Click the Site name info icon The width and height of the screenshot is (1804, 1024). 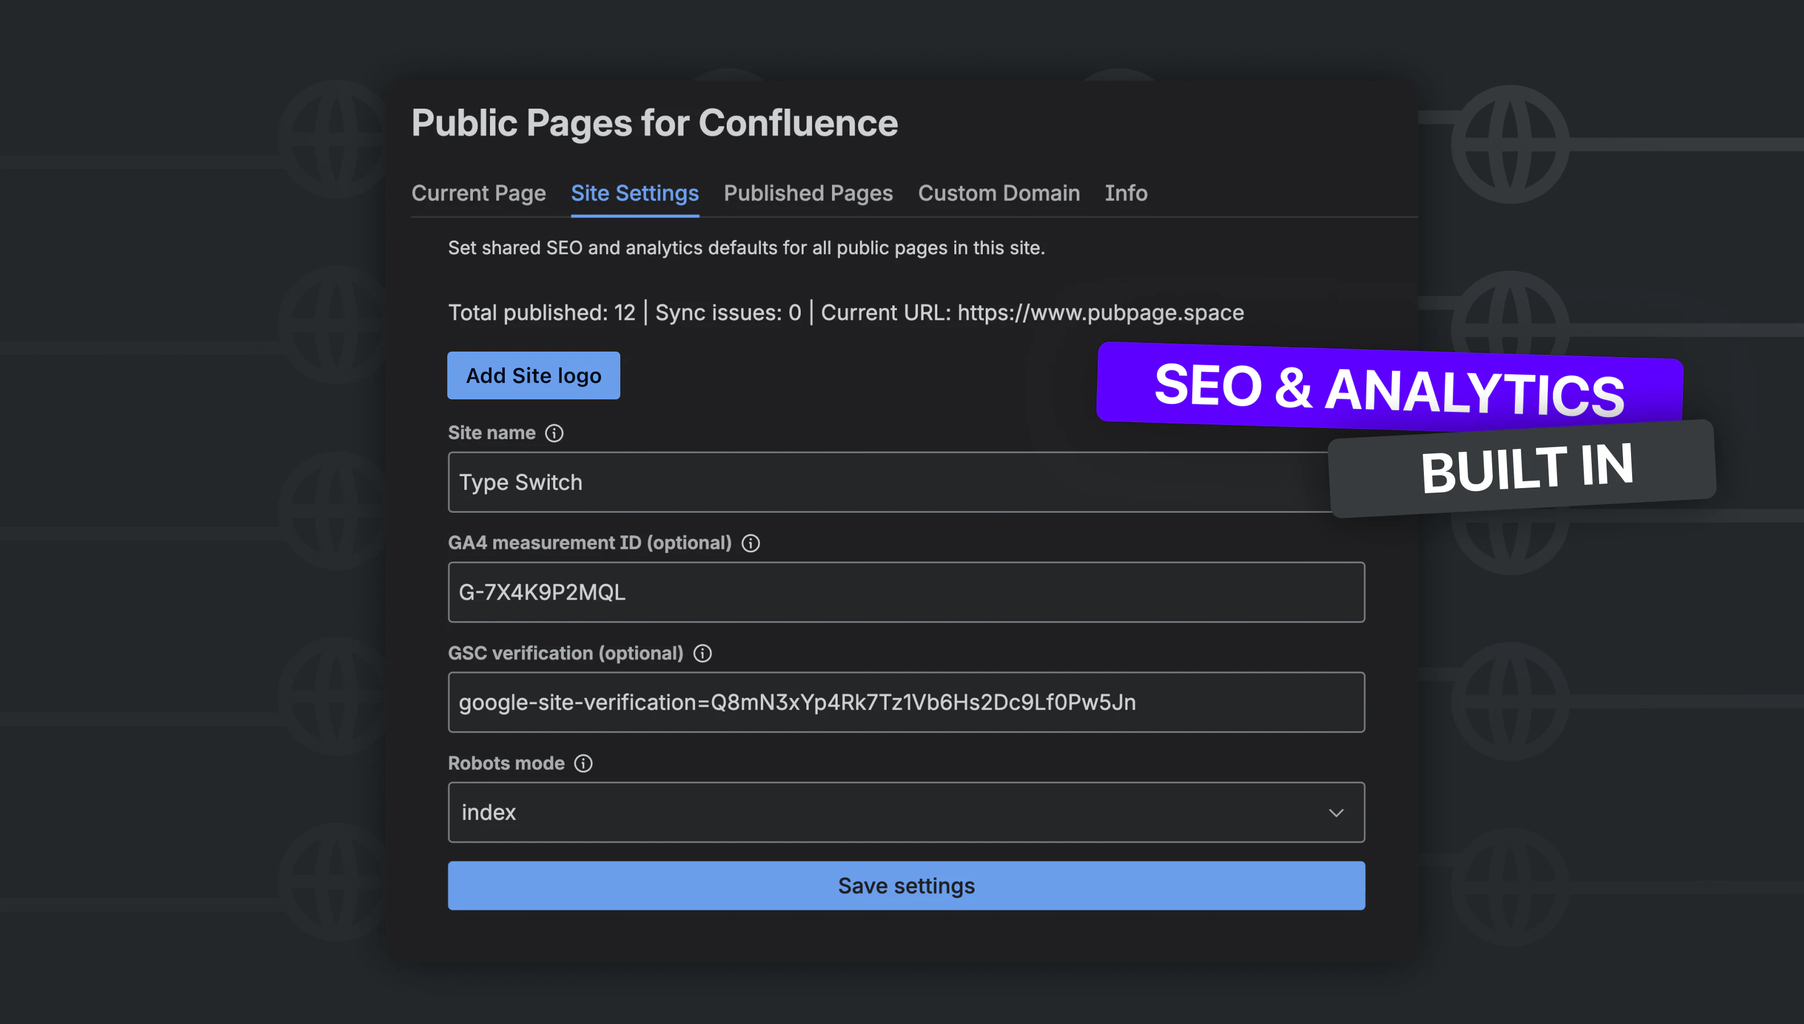point(554,433)
